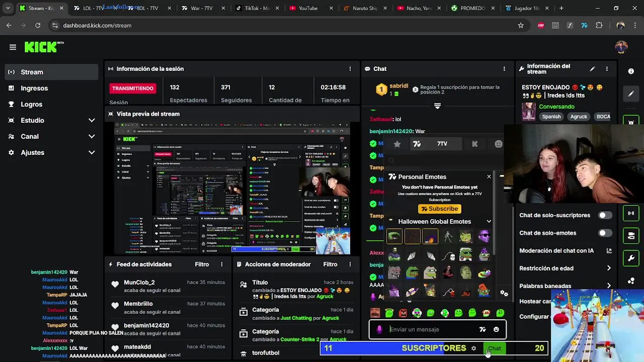Viewport: 644px width, 362px height.
Task: Collapse Halloween Global Emotes section
Action: tap(489, 222)
